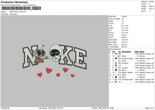Click machine value 'Tajima'
This screenshot has height=110, width=155.
pos(124,16)
